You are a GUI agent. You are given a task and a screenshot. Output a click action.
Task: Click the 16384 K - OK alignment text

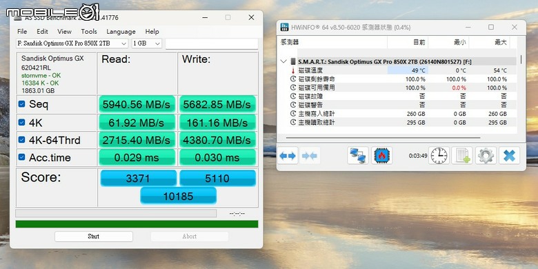[x=40, y=83]
